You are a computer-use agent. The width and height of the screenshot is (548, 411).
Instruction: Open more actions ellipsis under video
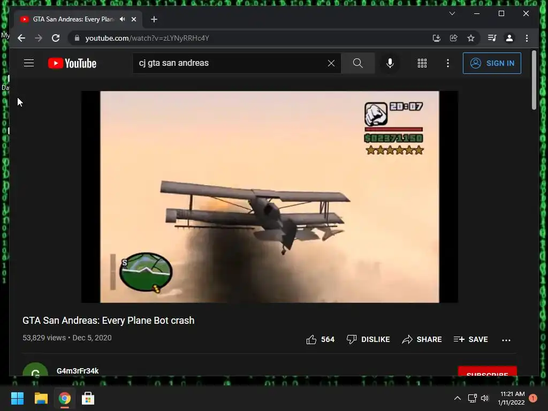pyautogui.click(x=506, y=340)
